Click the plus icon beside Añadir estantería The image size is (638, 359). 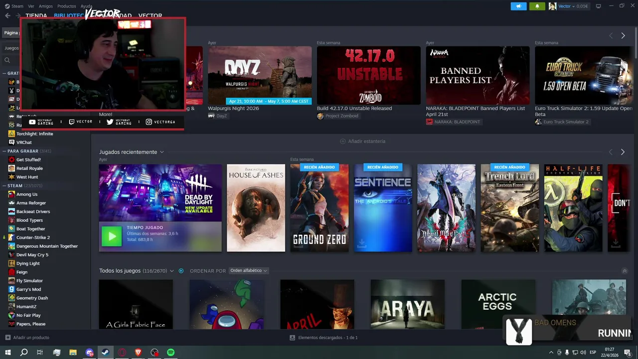[342, 141]
